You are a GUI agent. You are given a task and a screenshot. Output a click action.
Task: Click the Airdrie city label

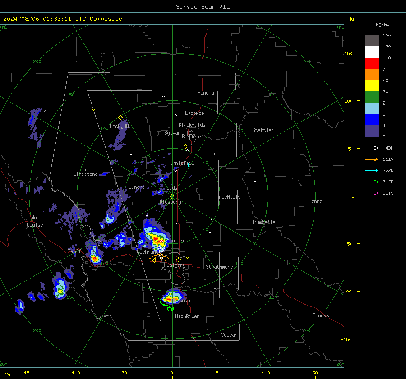[x=178, y=241]
